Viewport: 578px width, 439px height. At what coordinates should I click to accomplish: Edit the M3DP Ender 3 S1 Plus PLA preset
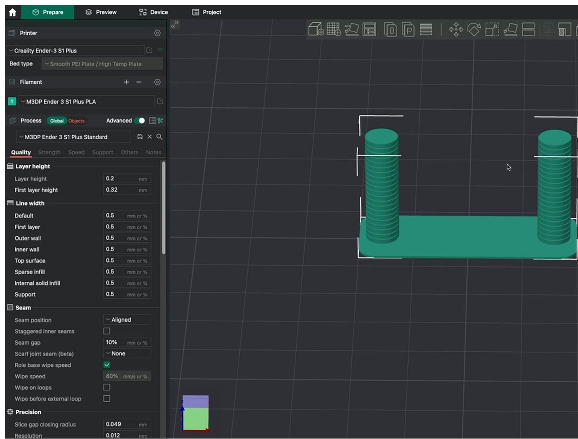point(160,102)
